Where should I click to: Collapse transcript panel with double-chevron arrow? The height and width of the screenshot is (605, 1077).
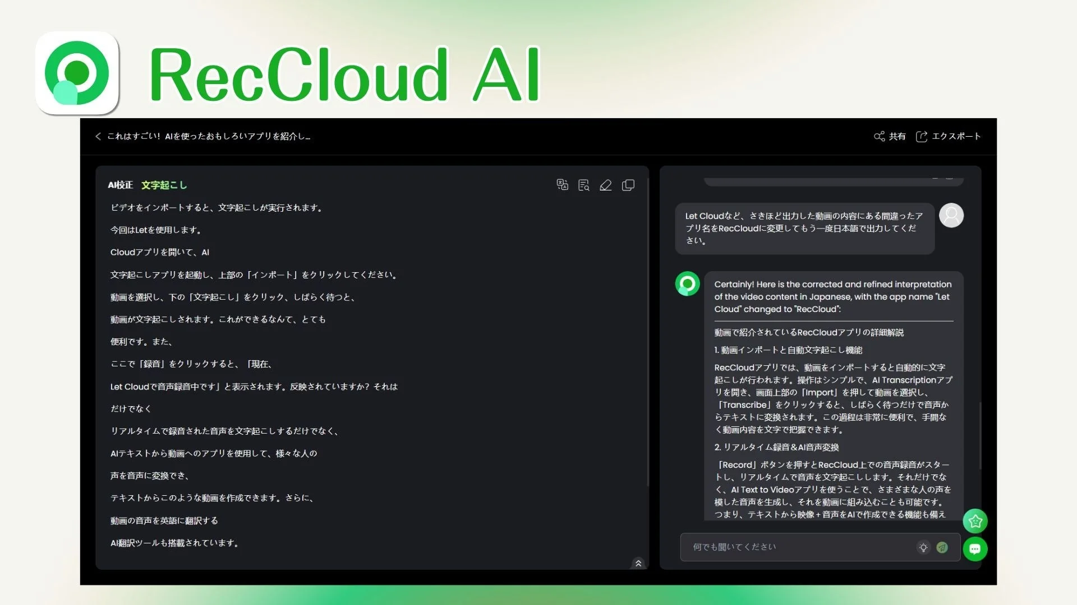(638, 564)
